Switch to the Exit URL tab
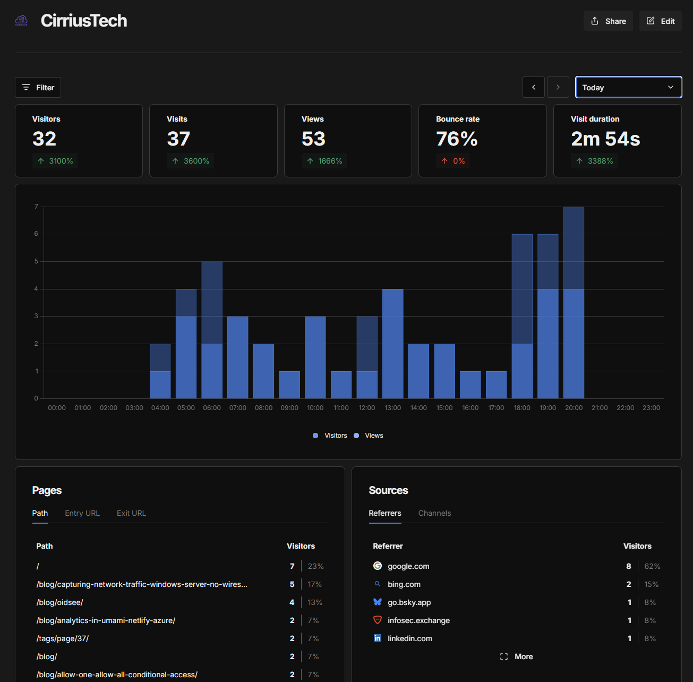Viewport: 693px width, 682px height. click(x=131, y=513)
